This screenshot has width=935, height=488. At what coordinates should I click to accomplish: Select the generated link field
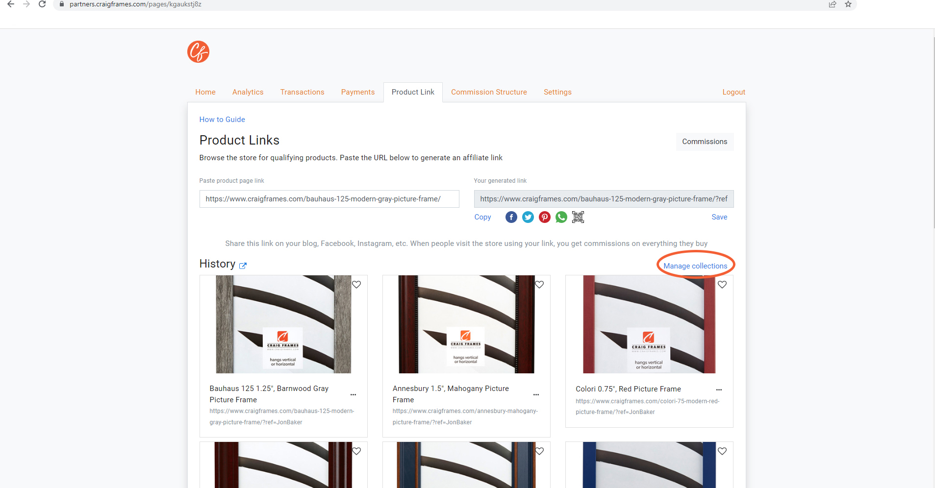coord(604,199)
